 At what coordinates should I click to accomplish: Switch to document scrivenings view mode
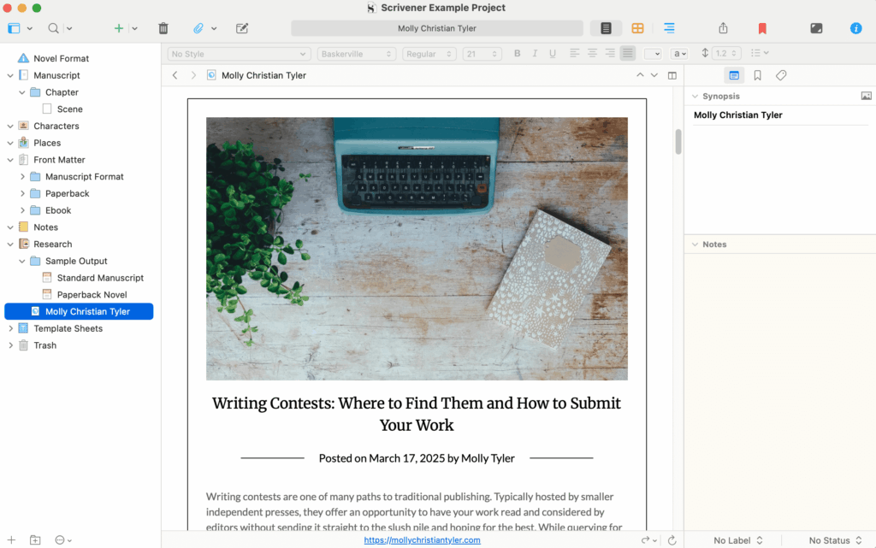(607, 28)
